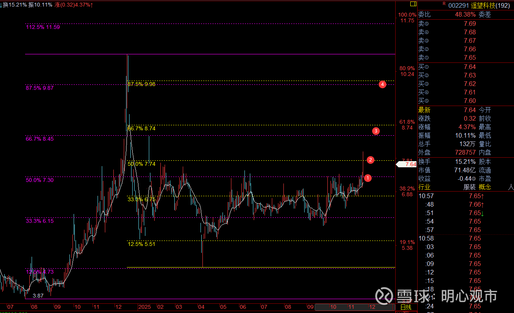
Task: Click the :48 tick row priced 7.66
Action: [466, 204]
